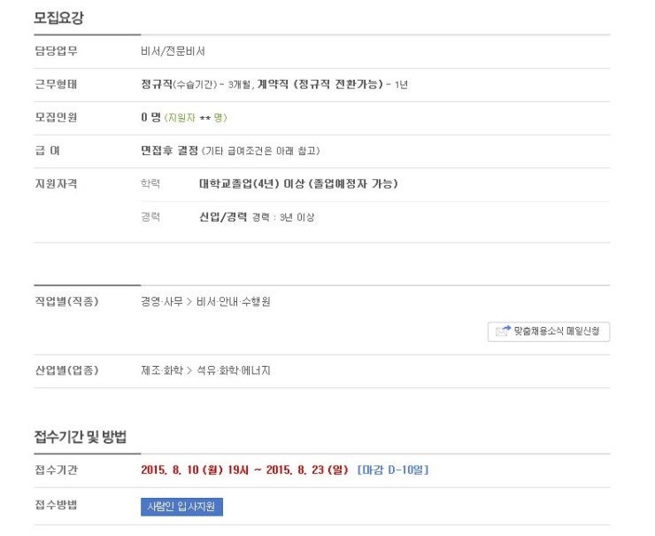
Task: Click the 면접후 결정 salary text
Action: click(x=169, y=151)
